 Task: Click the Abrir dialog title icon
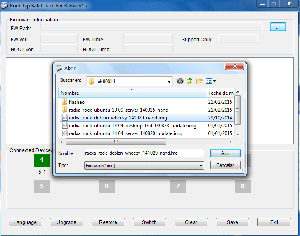[x=59, y=68]
